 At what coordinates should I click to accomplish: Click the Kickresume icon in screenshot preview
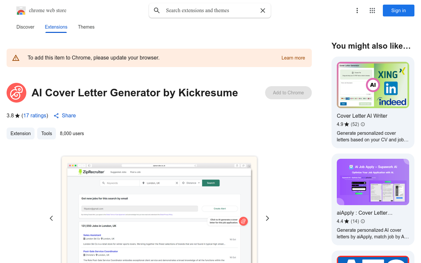[243, 221]
